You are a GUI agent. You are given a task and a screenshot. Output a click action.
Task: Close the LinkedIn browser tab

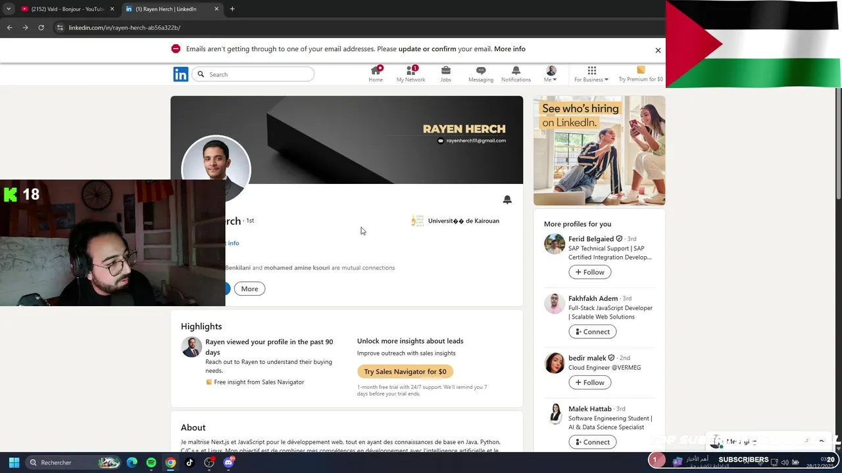[216, 9]
